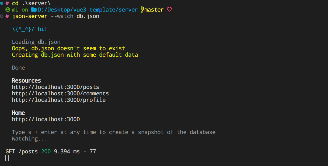The width and height of the screenshot is (328, 166).
Task: Open the Home http://localhost:3000 link
Action: (46, 119)
